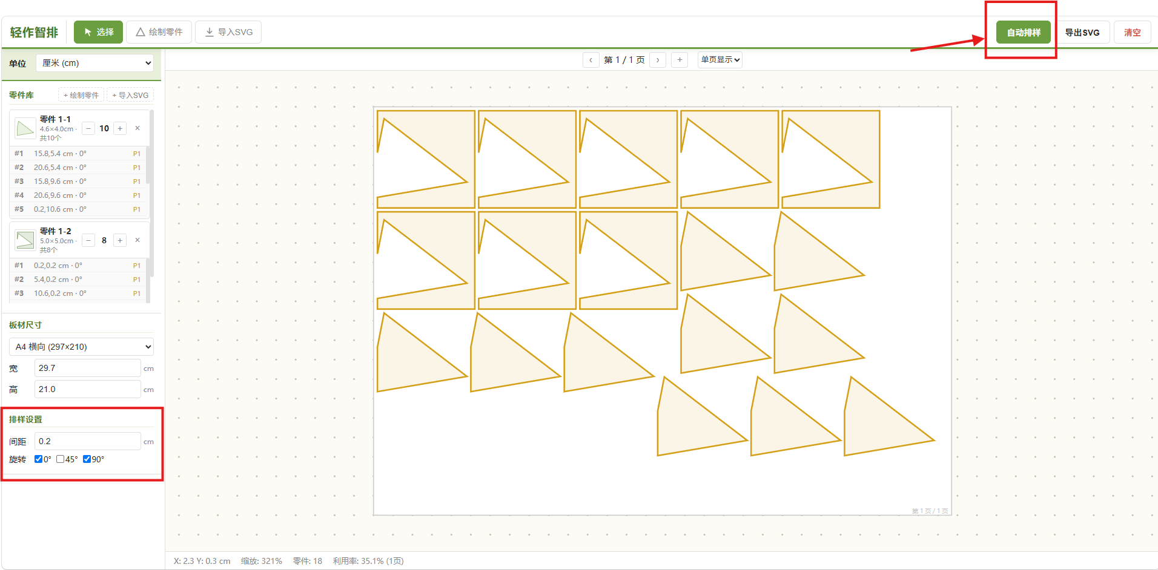Clear everything with 清空
1158x570 pixels.
coord(1132,32)
